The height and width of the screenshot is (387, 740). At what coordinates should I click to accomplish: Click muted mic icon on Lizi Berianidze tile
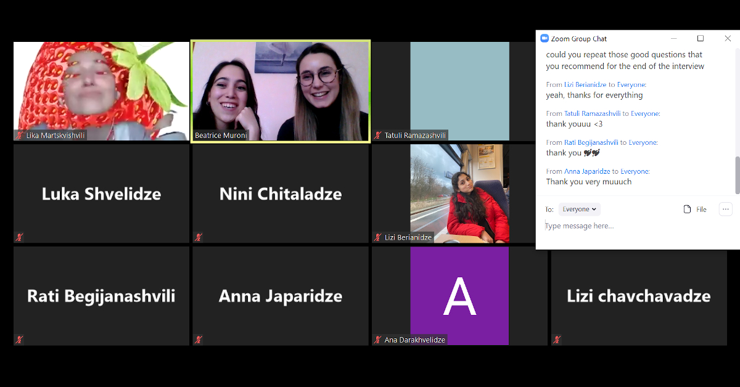[x=378, y=237]
